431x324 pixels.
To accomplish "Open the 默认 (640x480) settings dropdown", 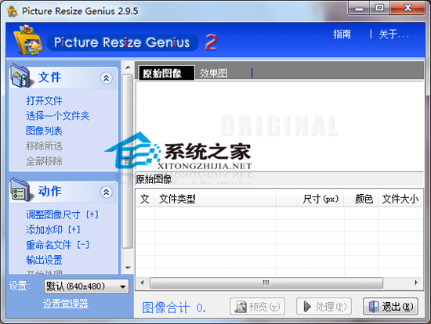I will coord(86,286).
